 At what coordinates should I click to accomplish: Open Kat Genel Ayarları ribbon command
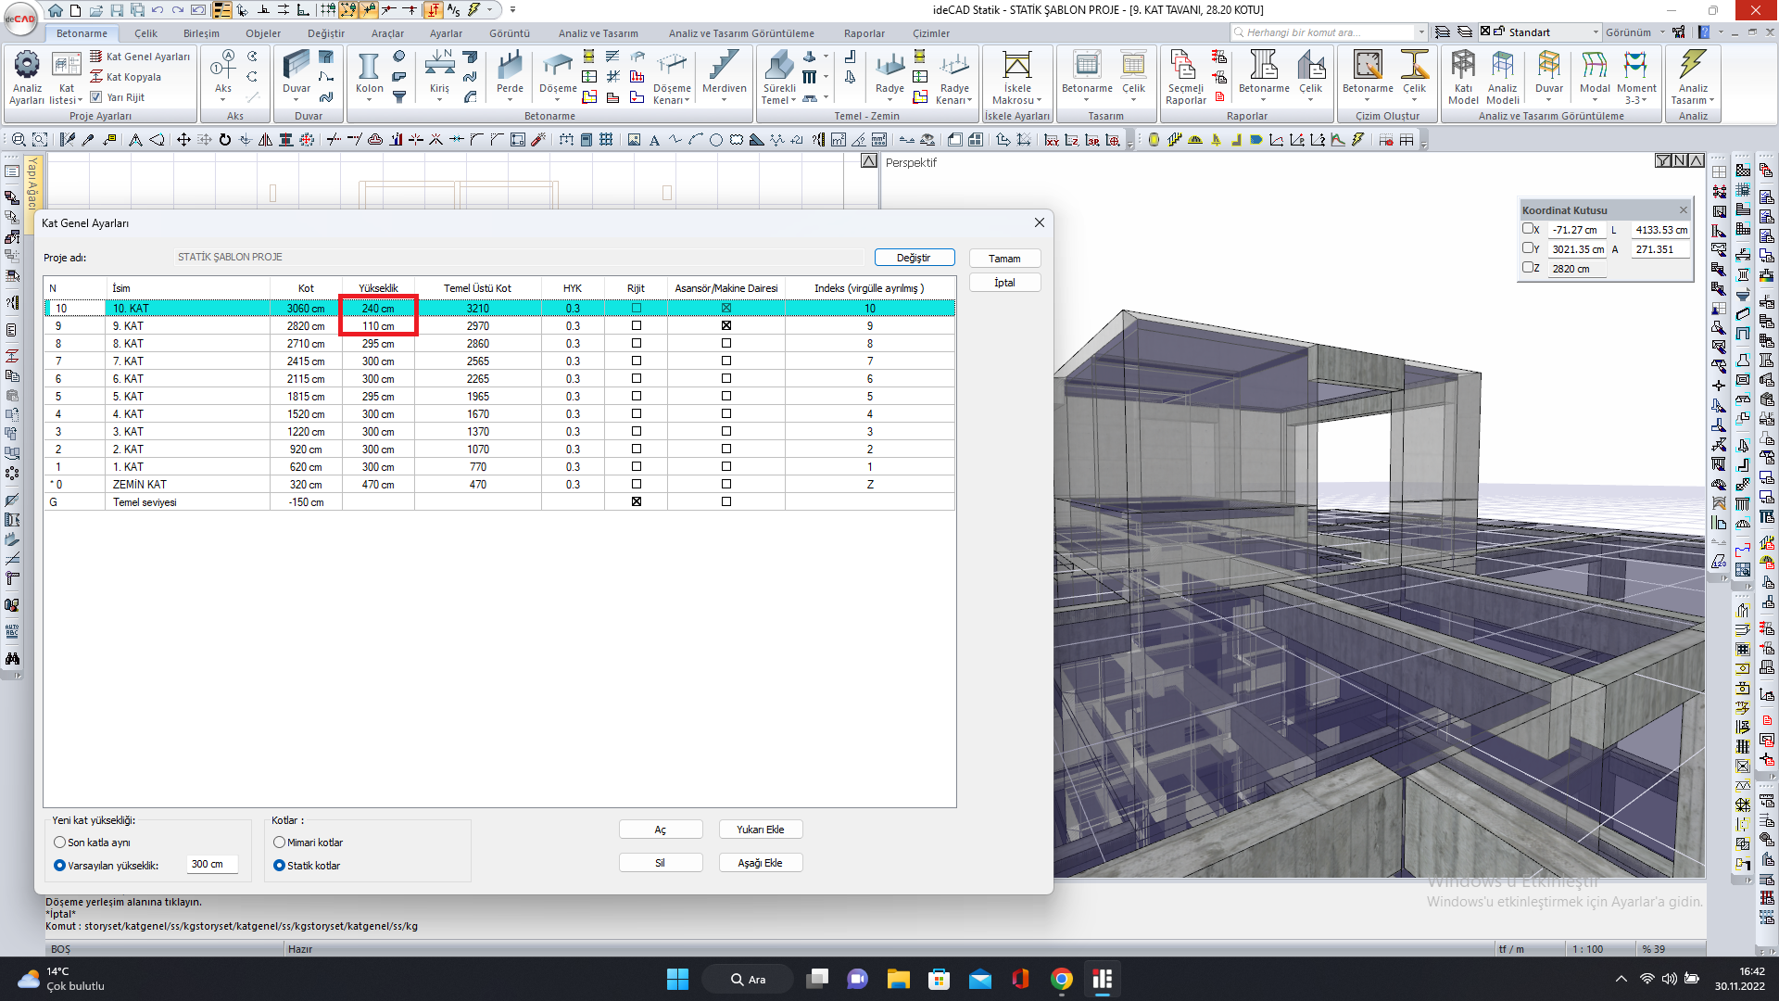[x=140, y=57]
